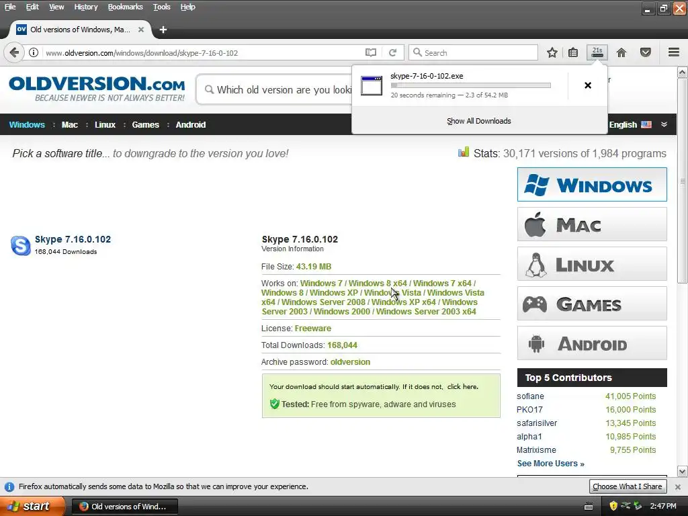
Task: Click contributor PKO17
Action: [529, 410]
